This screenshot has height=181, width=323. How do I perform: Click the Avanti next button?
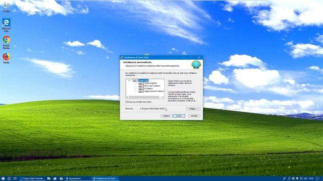click(179, 116)
